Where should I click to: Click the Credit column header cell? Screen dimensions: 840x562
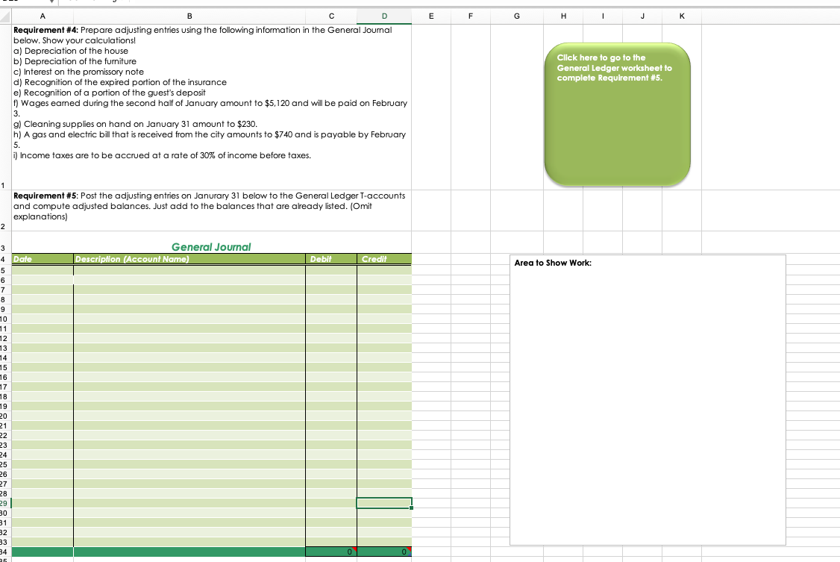pyautogui.click(x=383, y=259)
